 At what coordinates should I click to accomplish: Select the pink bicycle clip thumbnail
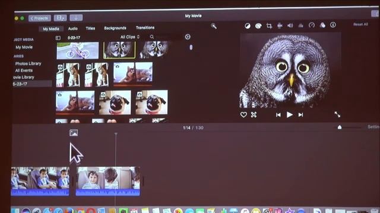[x=78, y=50]
